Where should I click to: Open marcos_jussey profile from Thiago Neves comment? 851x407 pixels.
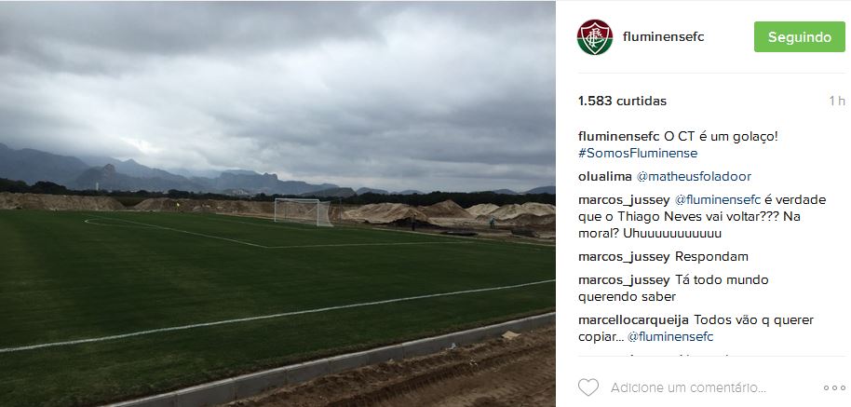tap(624, 199)
